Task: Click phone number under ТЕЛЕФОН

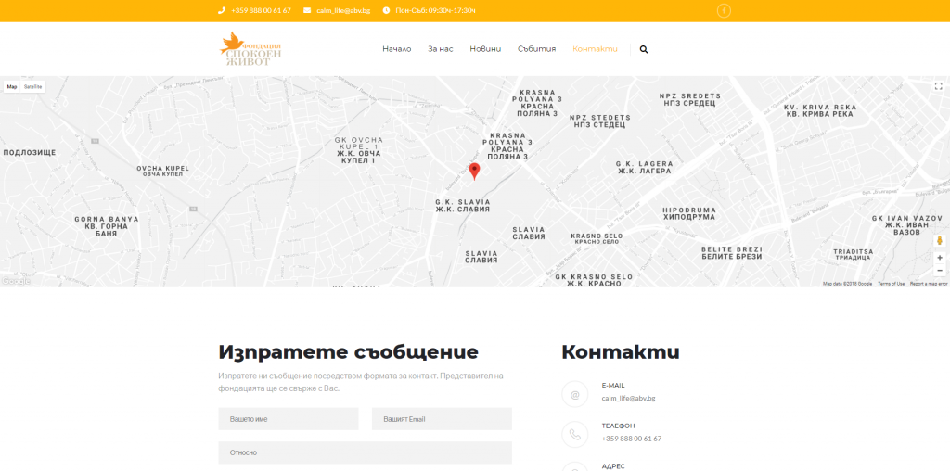Action: pyautogui.click(x=631, y=439)
